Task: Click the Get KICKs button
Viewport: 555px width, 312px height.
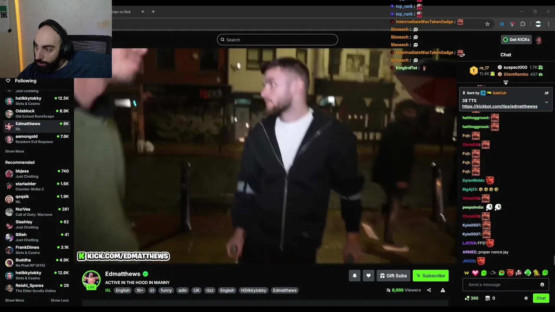Action: [x=516, y=39]
